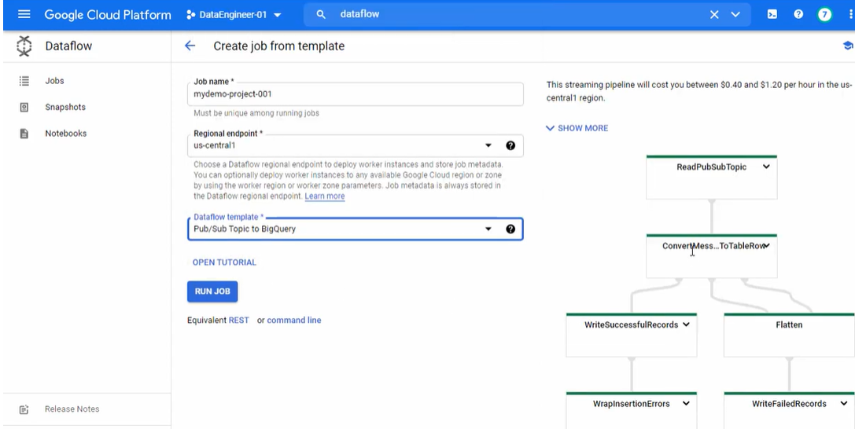Expand the ConvertMess...ToTableRow node chevron

[766, 246]
